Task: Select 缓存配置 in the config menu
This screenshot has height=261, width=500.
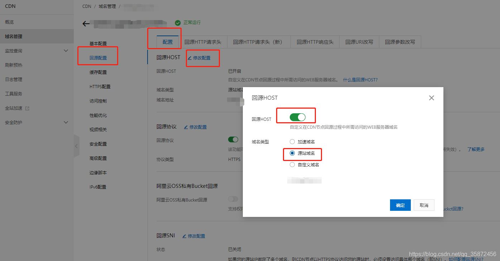Action: point(98,72)
